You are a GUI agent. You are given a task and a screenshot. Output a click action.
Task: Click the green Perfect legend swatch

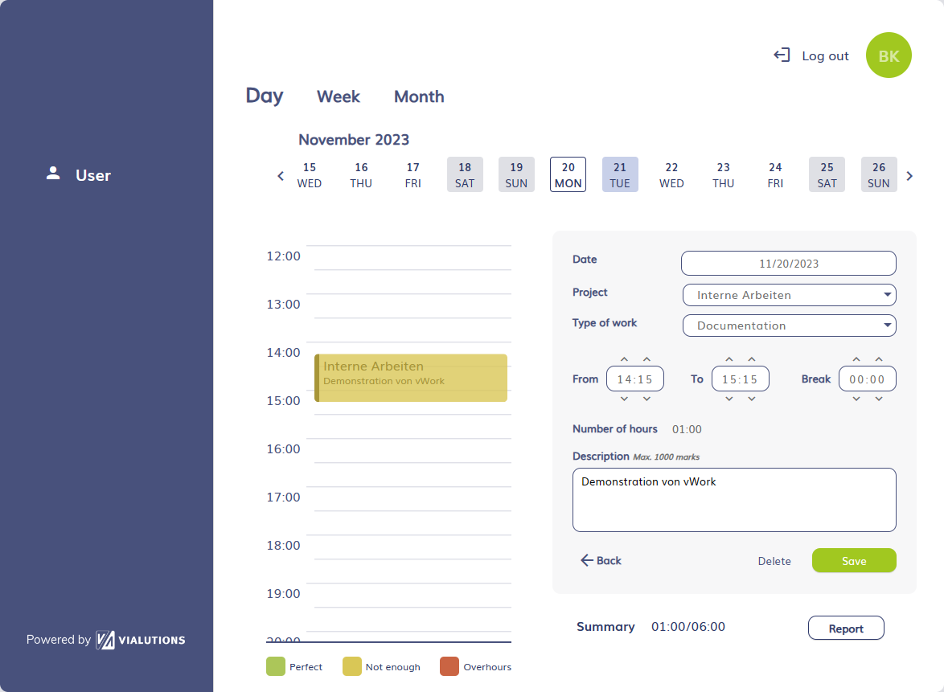tap(275, 666)
